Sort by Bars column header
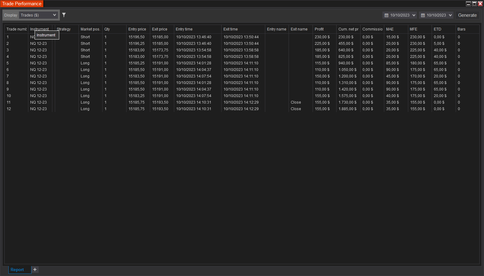This screenshot has width=484, height=276. click(467, 29)
